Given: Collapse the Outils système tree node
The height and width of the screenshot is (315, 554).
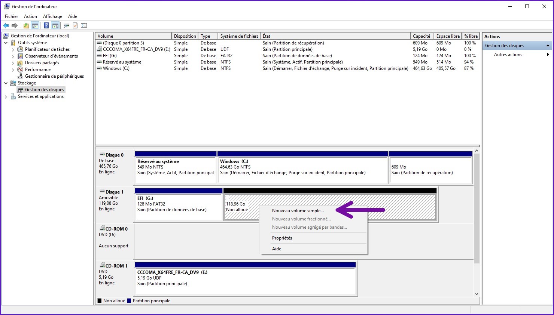Looking at the screenshot, I should point(6,43).
